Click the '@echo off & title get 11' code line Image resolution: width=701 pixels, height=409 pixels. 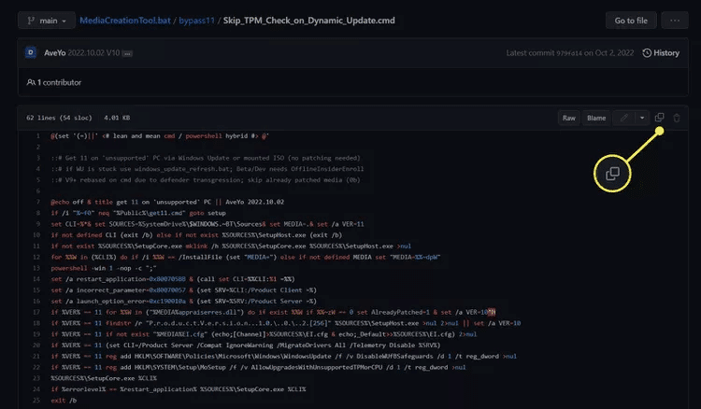coord(167,202)
